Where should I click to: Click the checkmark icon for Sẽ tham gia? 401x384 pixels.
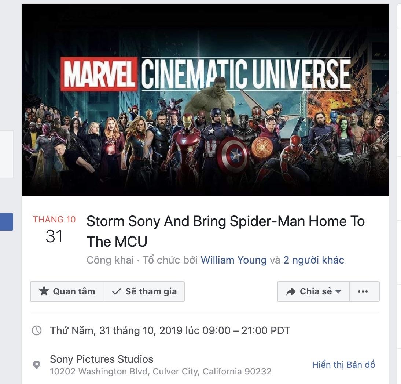coord(117,291)
